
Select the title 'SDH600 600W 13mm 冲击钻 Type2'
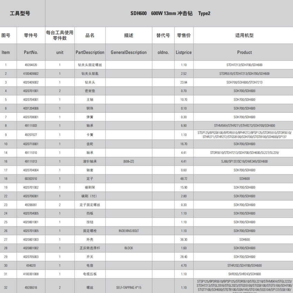click(x=170, y=13)
